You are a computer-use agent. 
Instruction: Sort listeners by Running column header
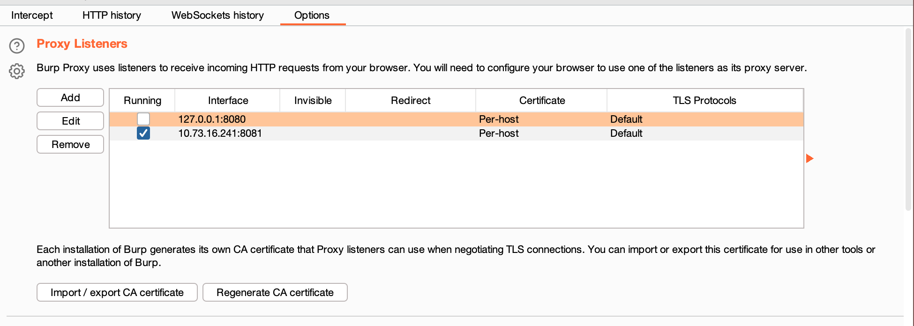(142, 100)
